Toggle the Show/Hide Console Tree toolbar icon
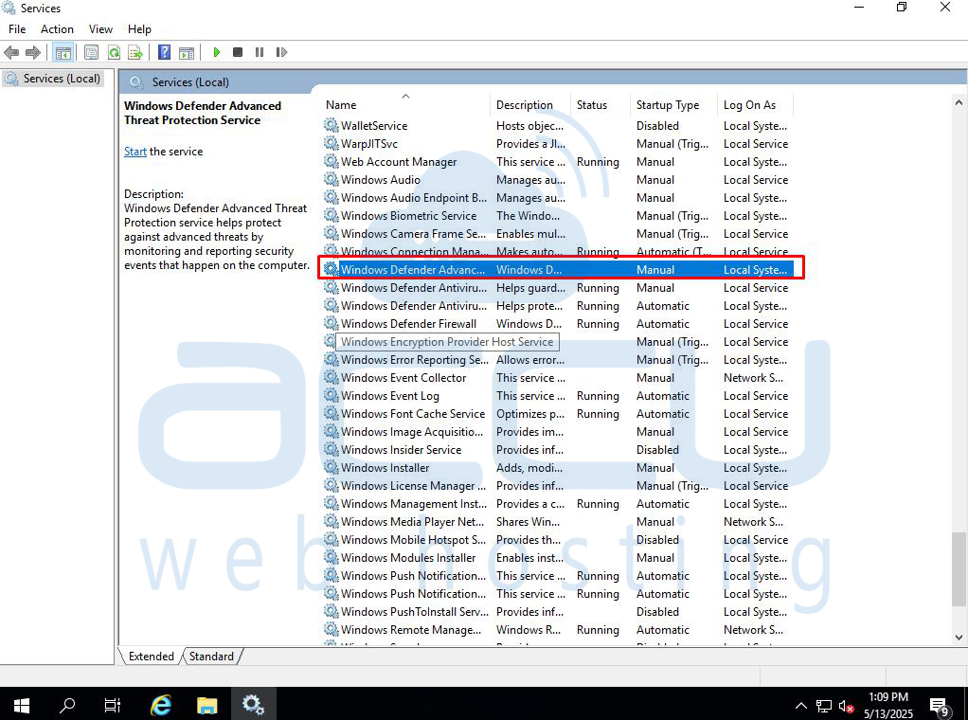968x720 pixels. pos(63,52)
